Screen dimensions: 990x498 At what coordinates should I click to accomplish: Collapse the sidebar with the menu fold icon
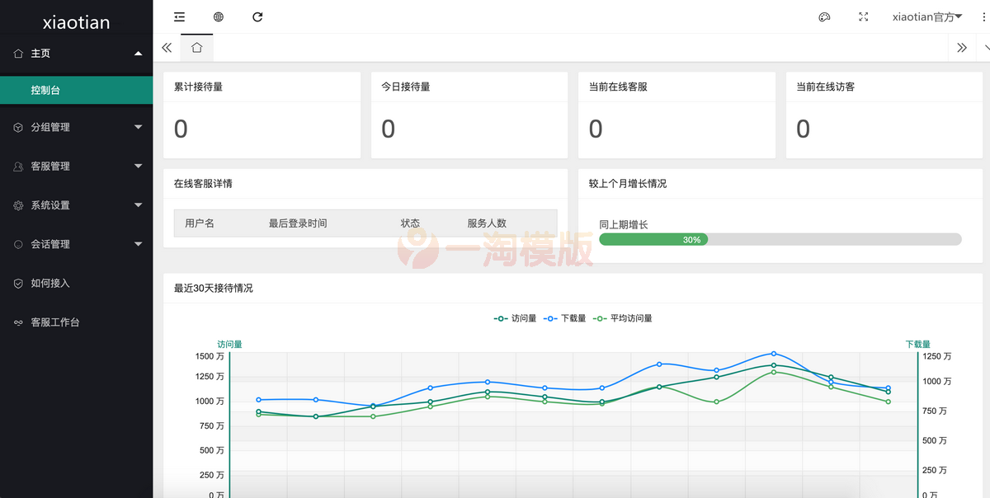point(179,16)
